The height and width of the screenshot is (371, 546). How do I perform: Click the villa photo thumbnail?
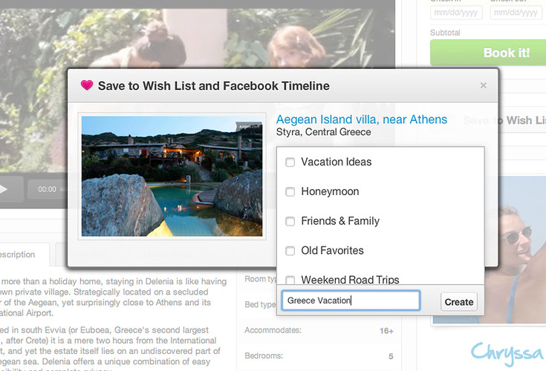[x=172, y=176]
